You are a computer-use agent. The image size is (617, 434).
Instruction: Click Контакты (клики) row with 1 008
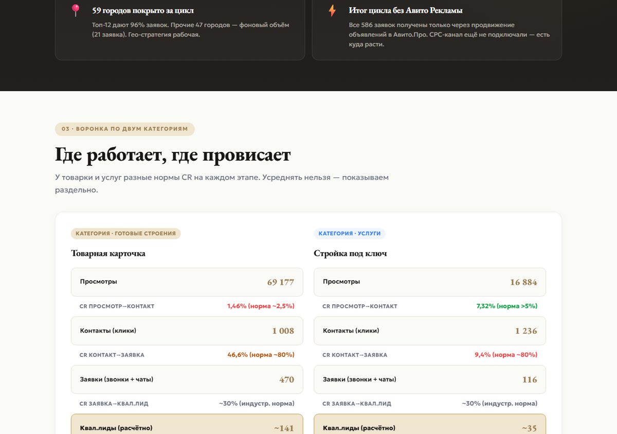(187, 331)
